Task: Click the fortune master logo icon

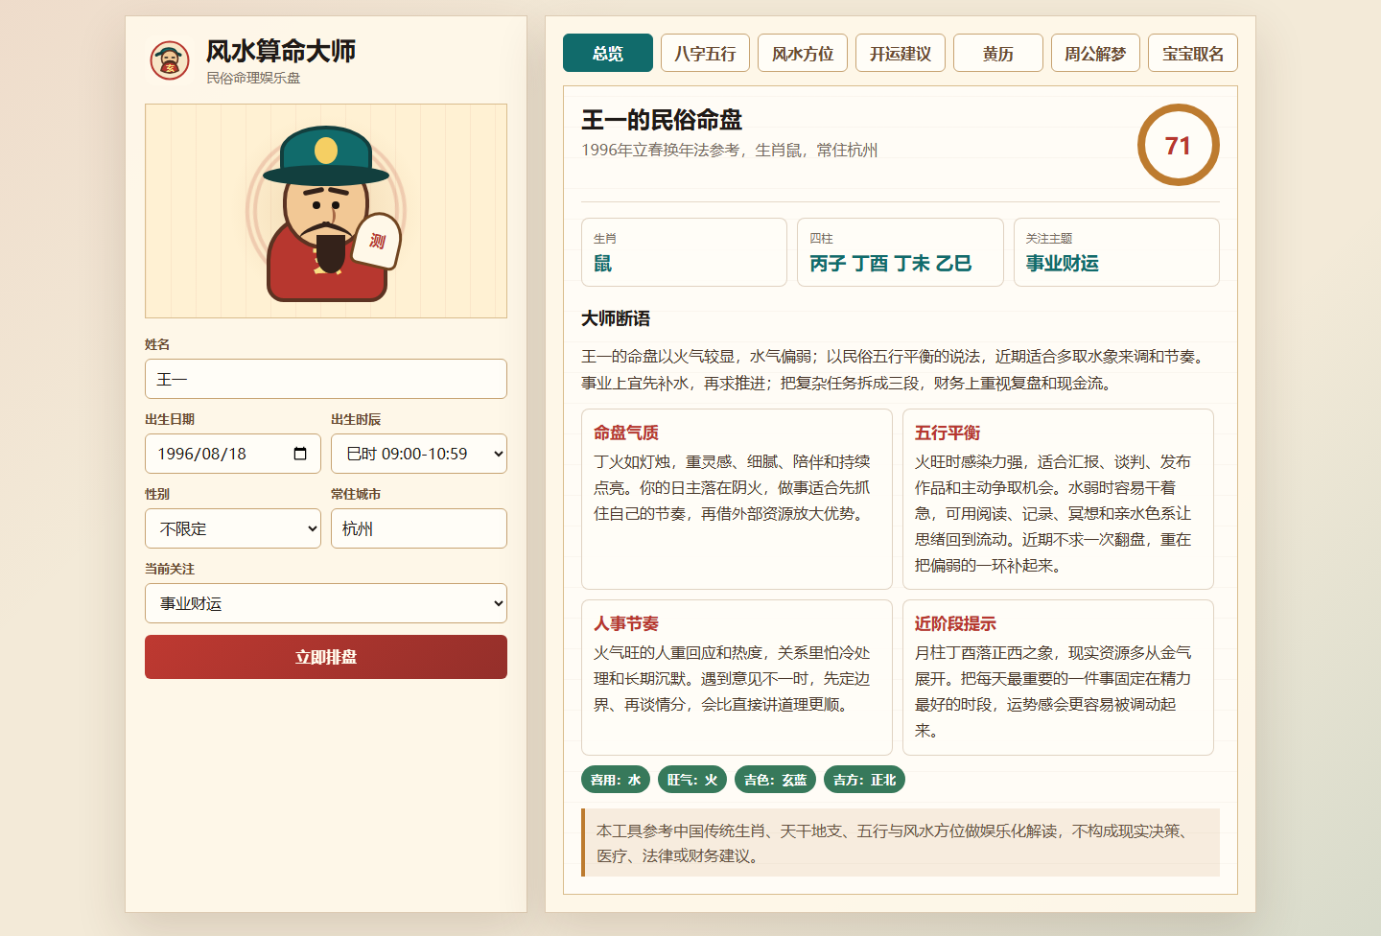Action: [x=170, y=60]
